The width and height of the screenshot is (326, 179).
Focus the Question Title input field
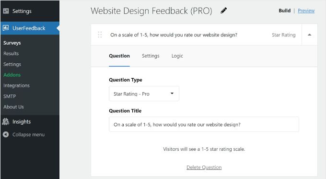click(x=204, y=124)
